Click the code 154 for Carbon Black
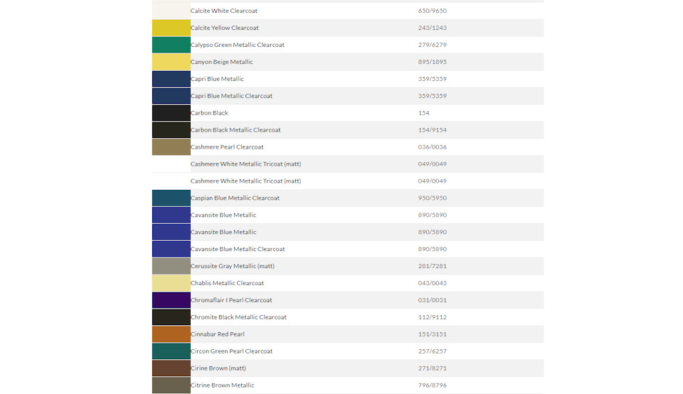683x394 pixels. point(424,113)
